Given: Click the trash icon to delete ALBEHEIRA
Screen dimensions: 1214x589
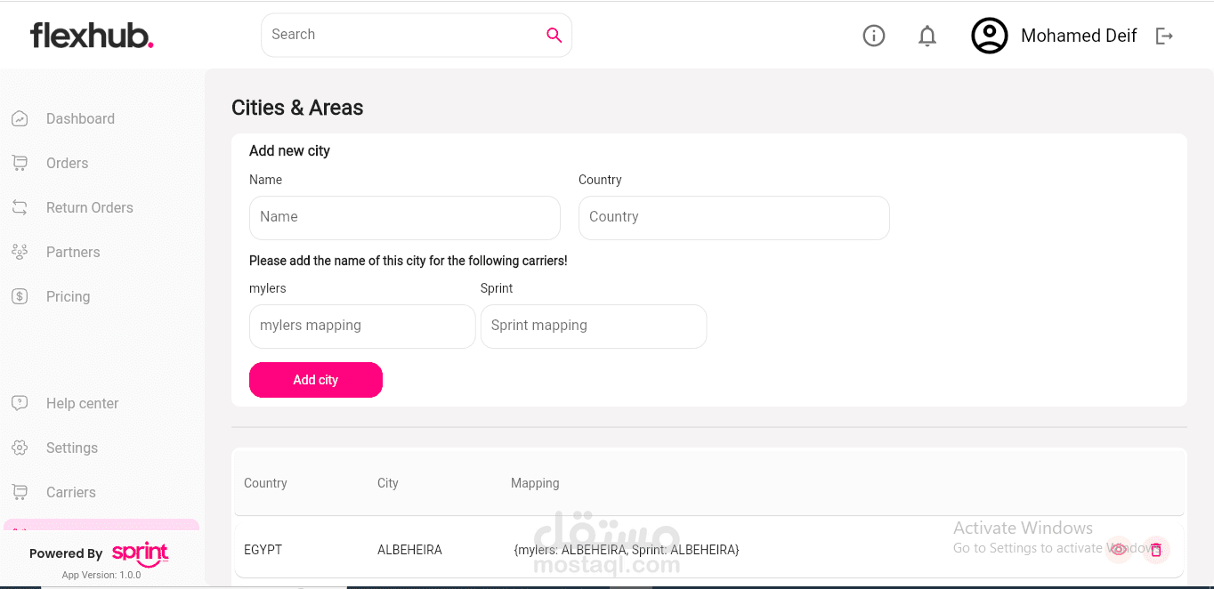Looking at the screenshot, I should tap(1156, 550).
